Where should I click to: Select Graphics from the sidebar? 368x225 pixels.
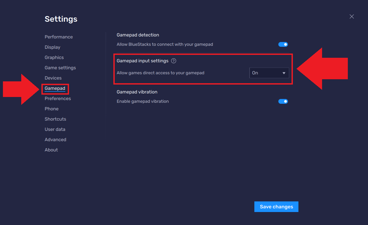tap(54, 57)
